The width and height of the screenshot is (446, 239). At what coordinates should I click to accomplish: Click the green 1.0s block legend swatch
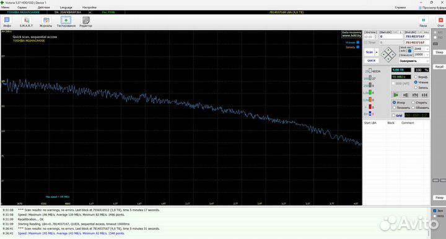(370, 92)
